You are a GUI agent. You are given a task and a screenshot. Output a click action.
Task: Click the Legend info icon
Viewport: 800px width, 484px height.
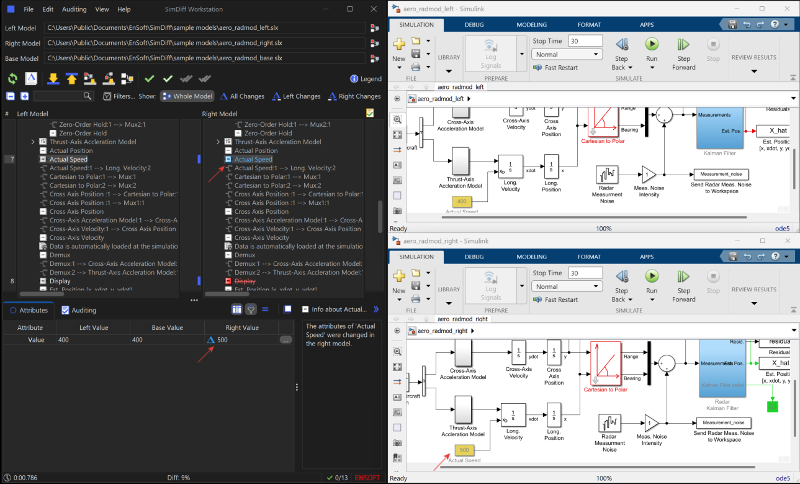coord(354,79)
